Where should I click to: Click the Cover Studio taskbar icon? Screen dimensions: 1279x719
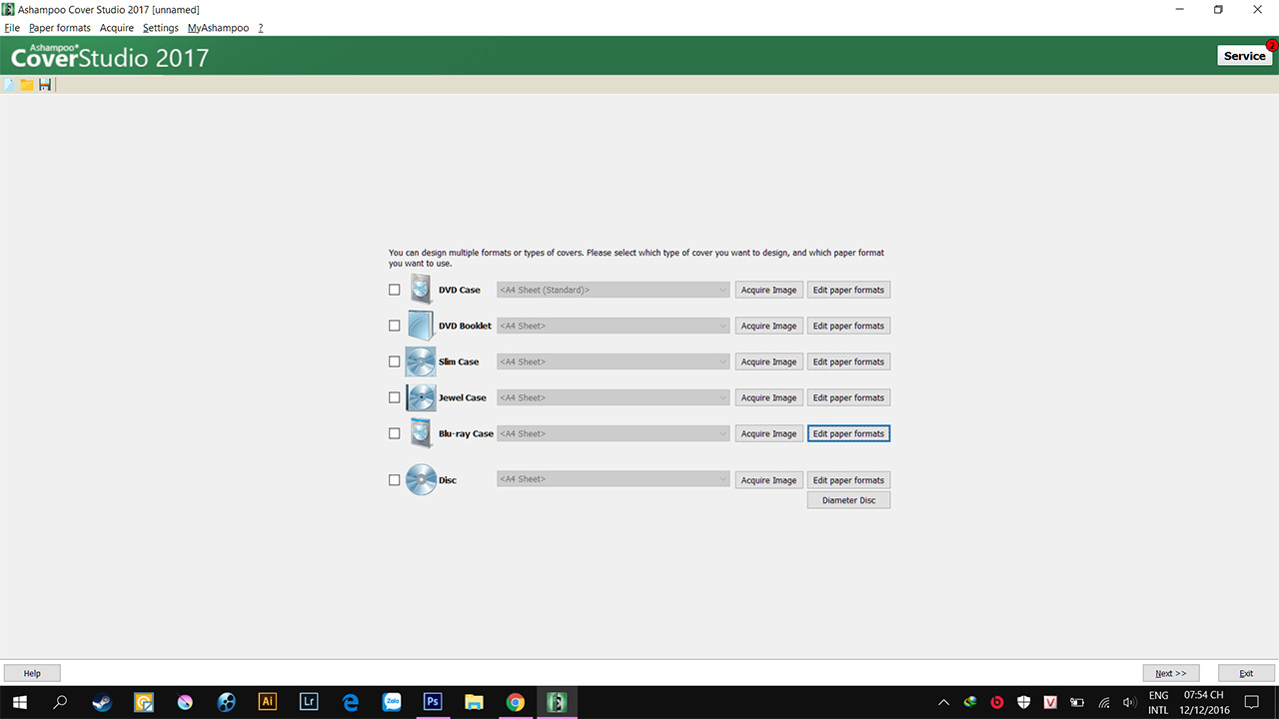[x=557, y=702]
